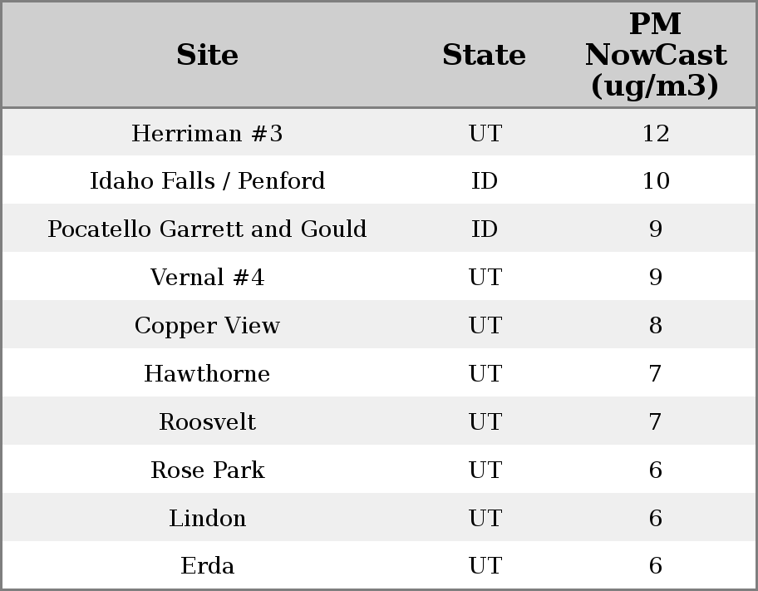The height and width of the screenshot is (591, 758).
Task: Select the Rose Park site cell
Action: tap(207, 470)
